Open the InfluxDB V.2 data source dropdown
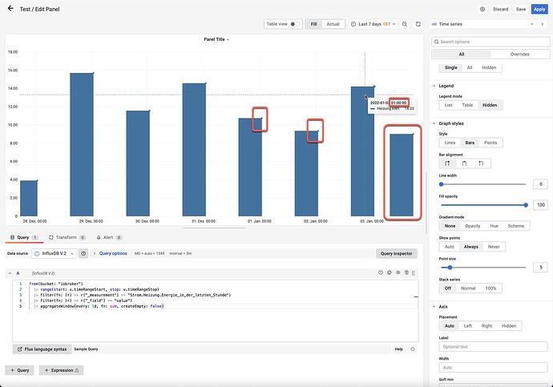 tap(54, 253)
